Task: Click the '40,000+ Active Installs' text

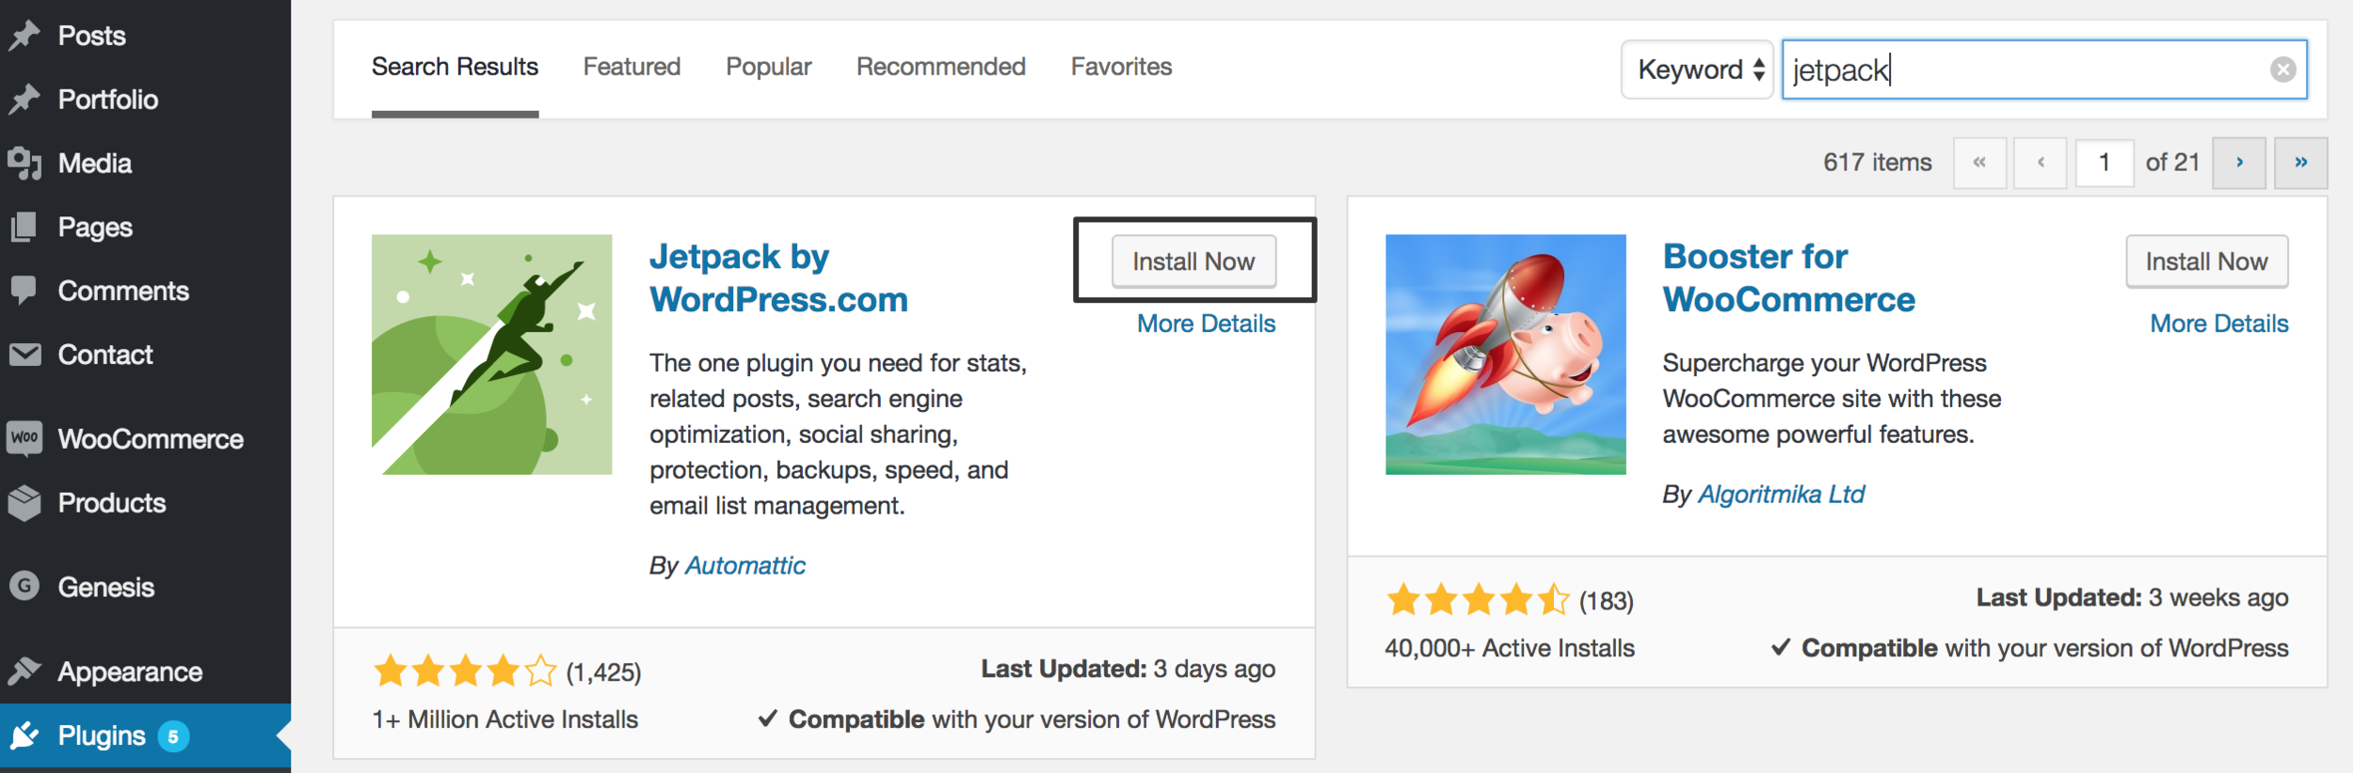Action: coord(1510,648)
